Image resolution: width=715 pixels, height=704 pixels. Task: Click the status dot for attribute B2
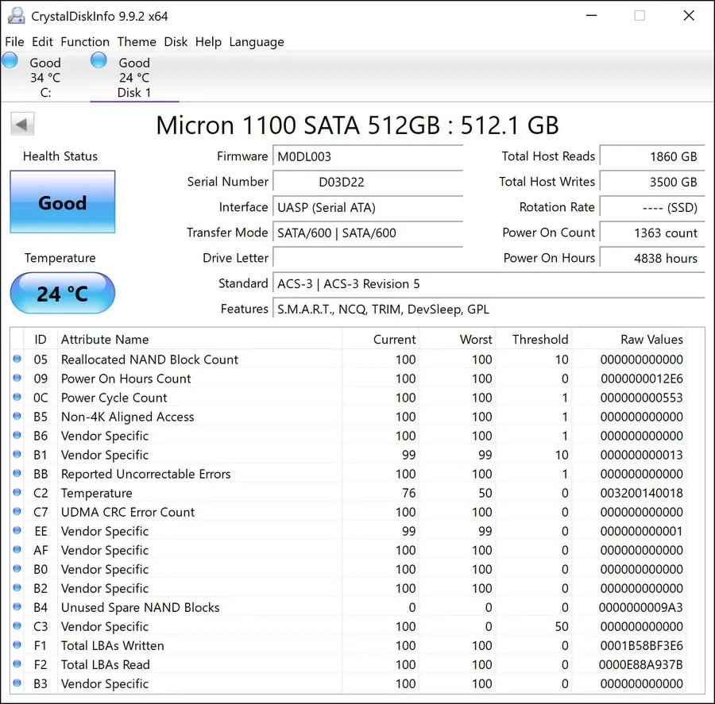pos(17,588)
